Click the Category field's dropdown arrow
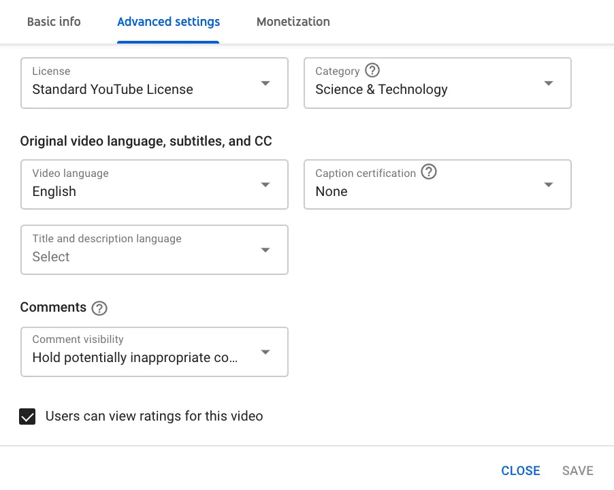This screenshot has height=490, width=614. point(549,83)
